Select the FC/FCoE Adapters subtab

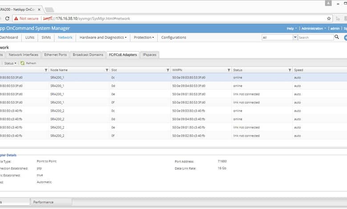123,55
